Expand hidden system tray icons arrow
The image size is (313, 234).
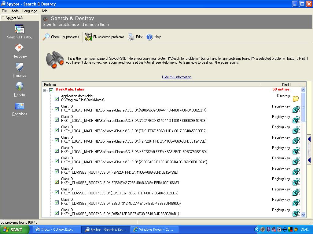(257, 229)
